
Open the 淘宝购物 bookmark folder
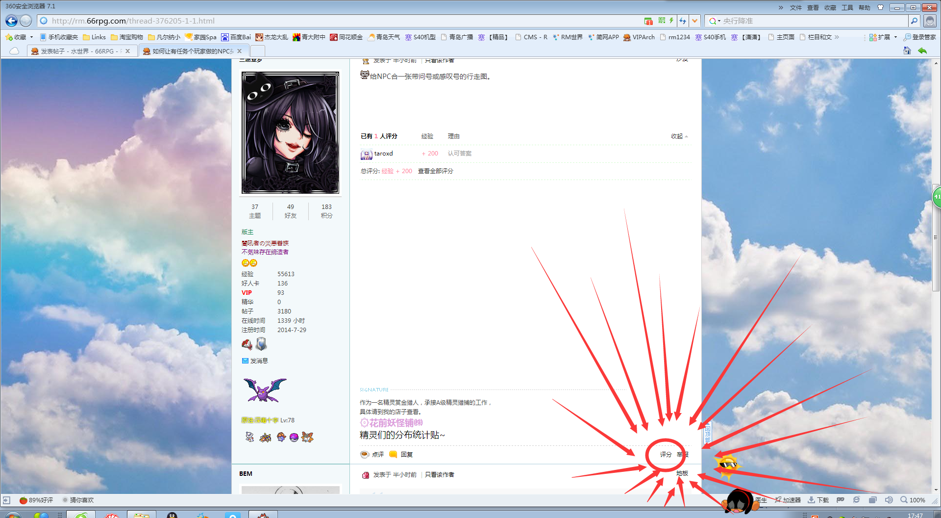[x=126, y=37]
